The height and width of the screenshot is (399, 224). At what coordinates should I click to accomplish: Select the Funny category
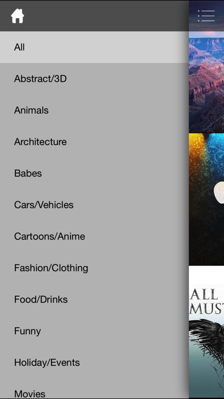(94, 331)
